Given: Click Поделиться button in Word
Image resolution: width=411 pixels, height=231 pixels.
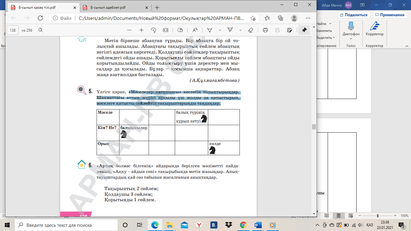Looking at the screenshot, I should [354, 15].
